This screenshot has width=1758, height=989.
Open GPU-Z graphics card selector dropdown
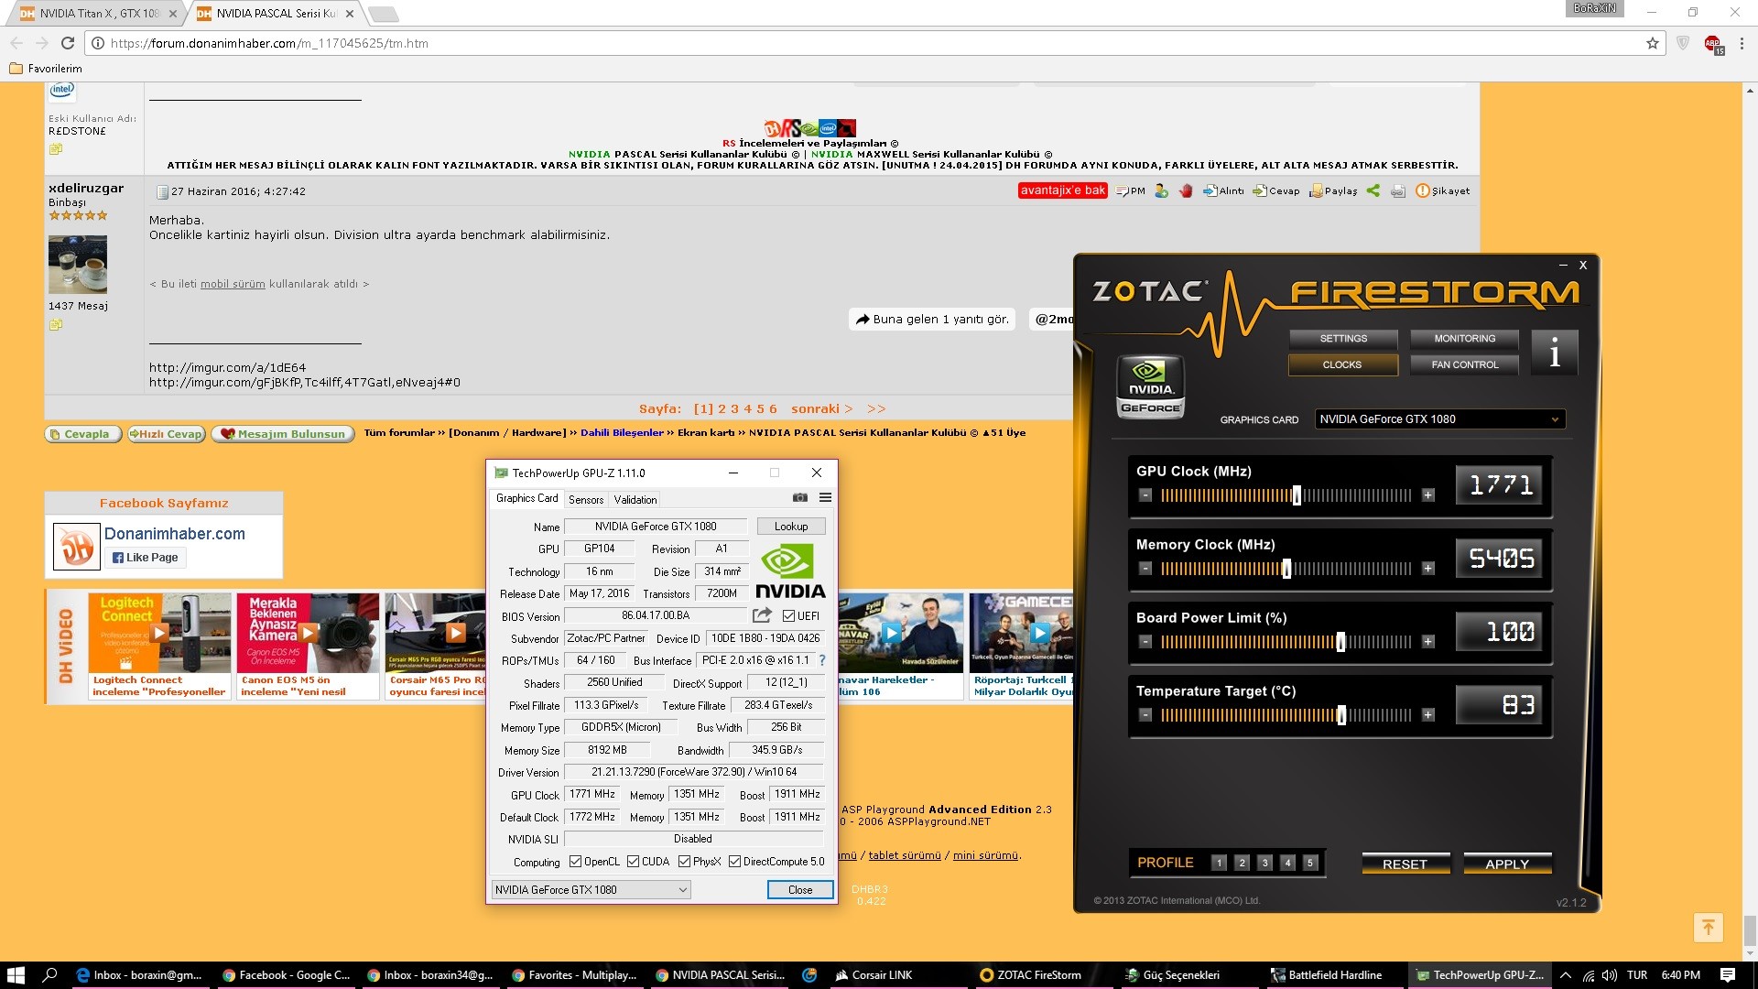point(591,890)
